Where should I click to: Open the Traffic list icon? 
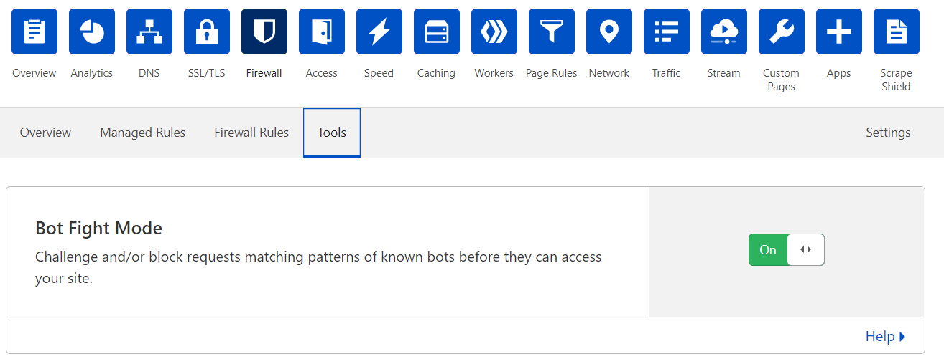click(x=667, y=32)
